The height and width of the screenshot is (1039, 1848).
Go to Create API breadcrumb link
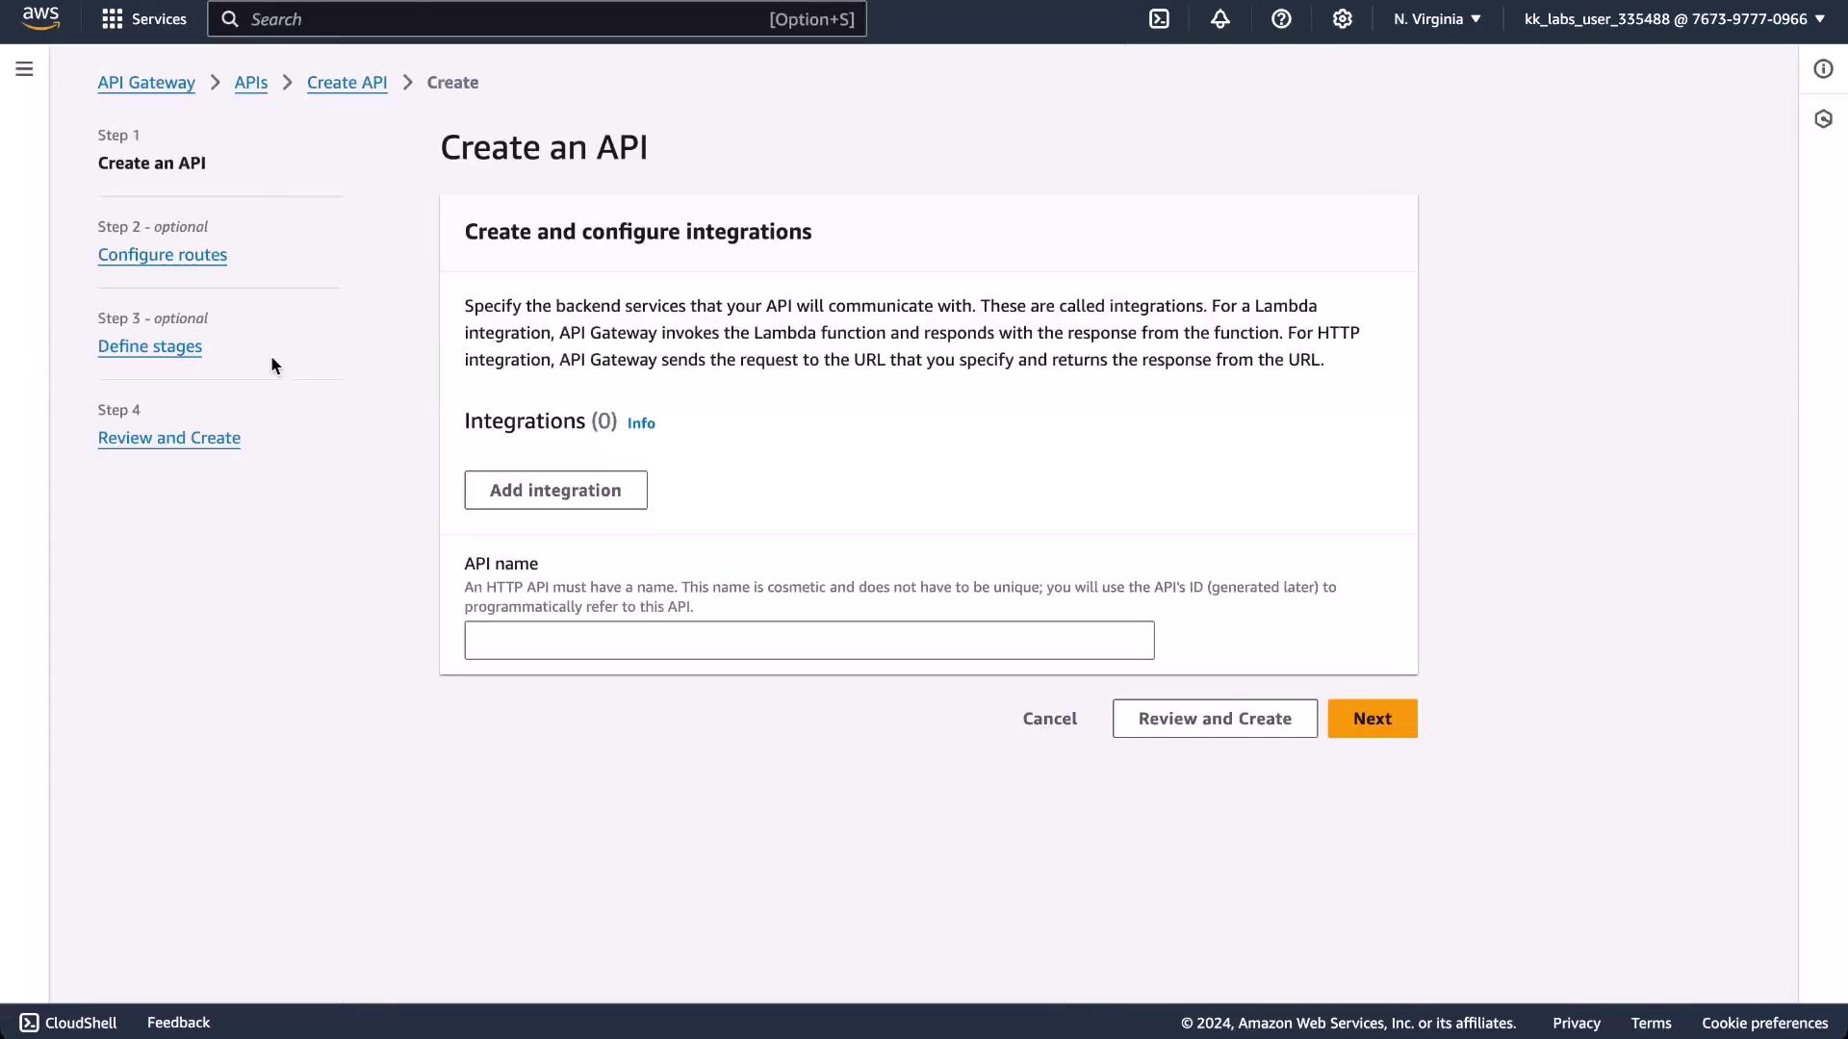(x=347, y=83)
